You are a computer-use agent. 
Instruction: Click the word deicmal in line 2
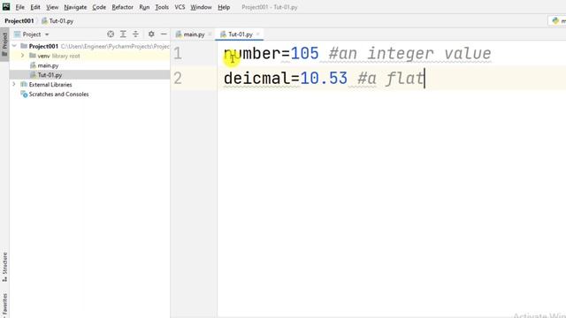256,79
